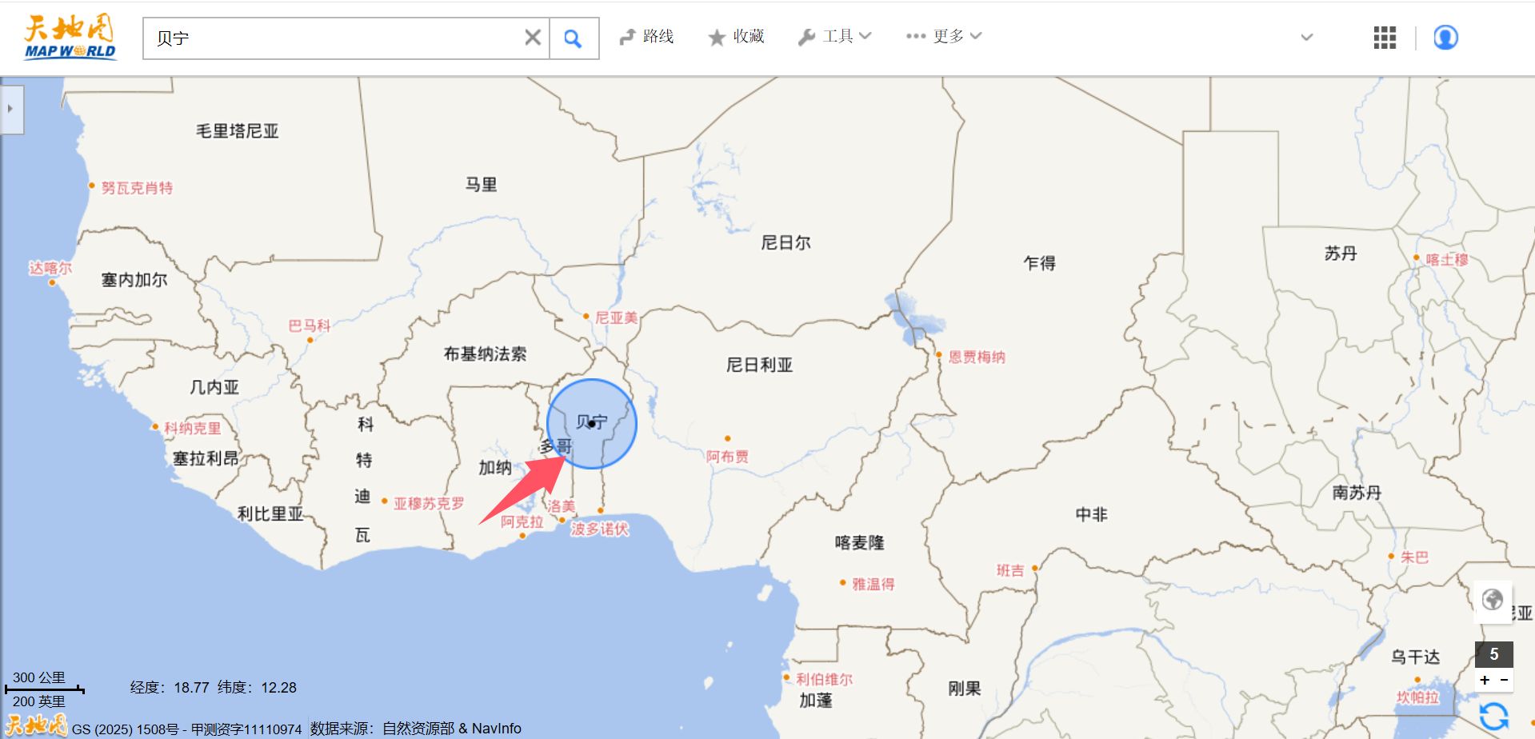Viewport: 1535px width, 739px height.
Task: Click the MAP WORLD 天地图 logo
Action: coord(68,35)
